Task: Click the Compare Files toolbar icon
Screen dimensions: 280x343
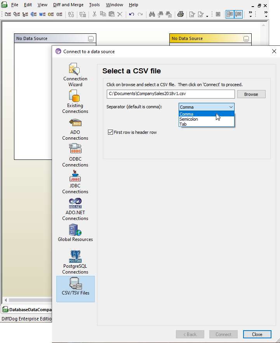Action: pyautogui.click(x=8, y=14)
